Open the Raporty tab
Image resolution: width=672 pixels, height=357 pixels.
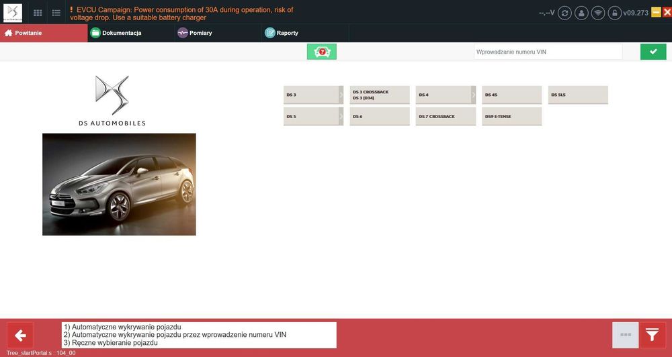[305, 33]
